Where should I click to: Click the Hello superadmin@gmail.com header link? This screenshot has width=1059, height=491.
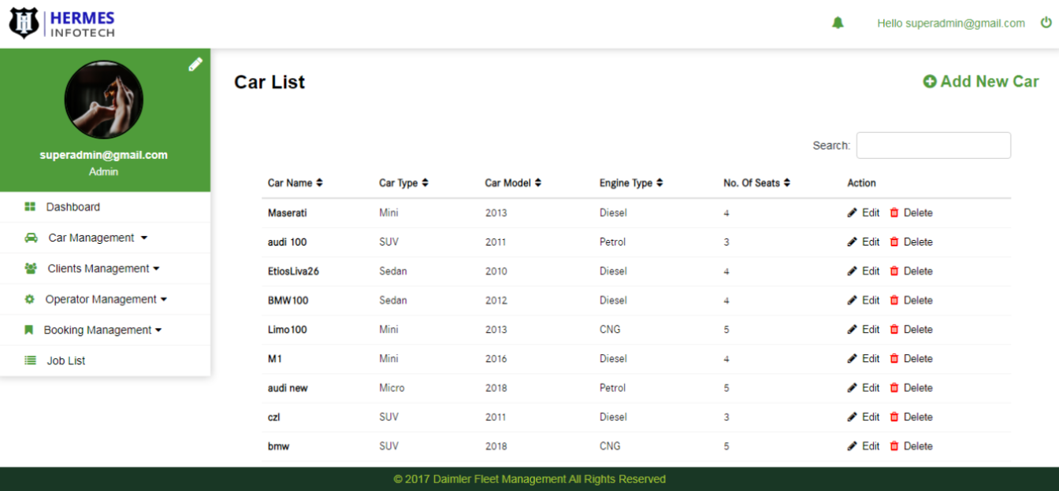(x=951, y=23)
